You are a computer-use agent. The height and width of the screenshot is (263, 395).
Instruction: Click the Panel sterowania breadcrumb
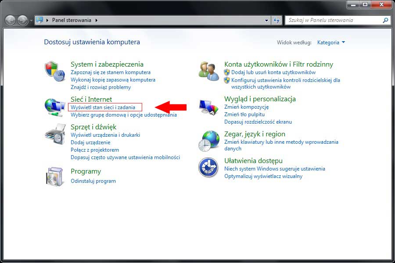click(x=72, y=20)
